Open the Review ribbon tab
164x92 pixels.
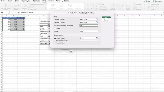pyautogui.click(x=51, y=1)
